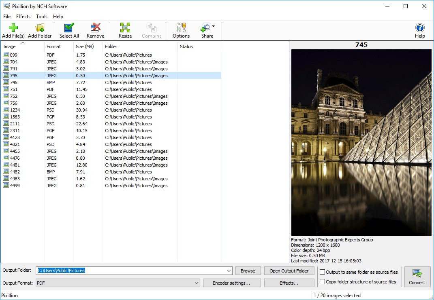Open Pixillion Help
This screenshot has height=300, width=434.
click(x=419, y=27)
